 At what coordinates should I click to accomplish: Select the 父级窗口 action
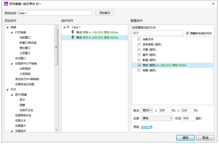point(25,53)
